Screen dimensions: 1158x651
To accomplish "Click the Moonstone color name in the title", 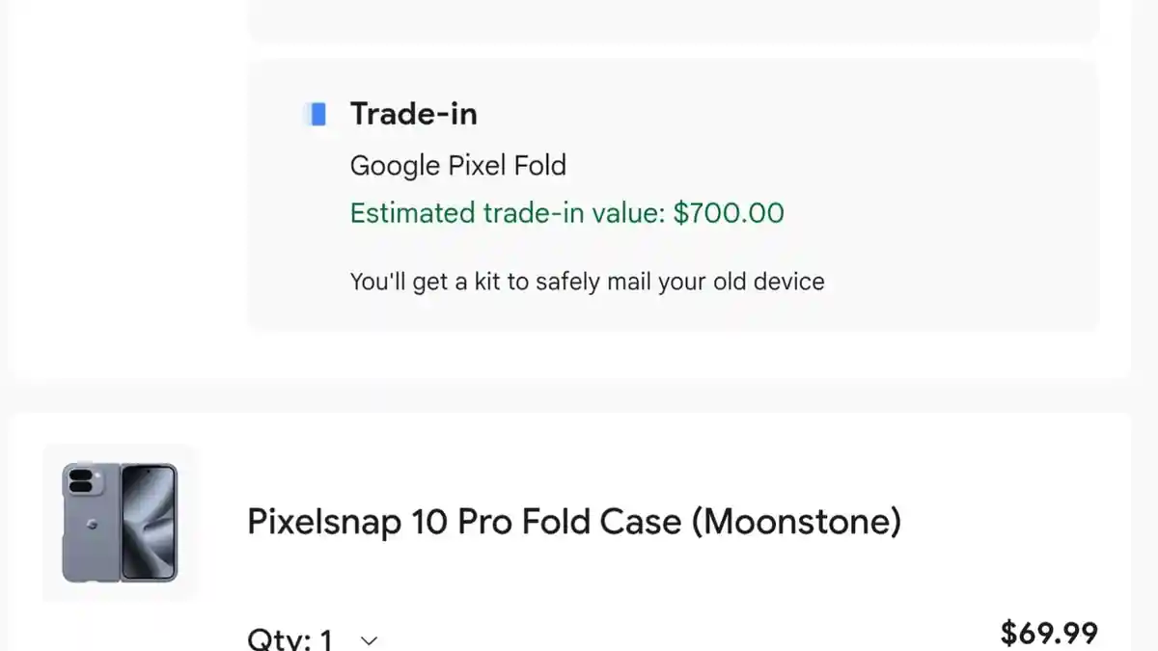I will click(x=797, y=522).
